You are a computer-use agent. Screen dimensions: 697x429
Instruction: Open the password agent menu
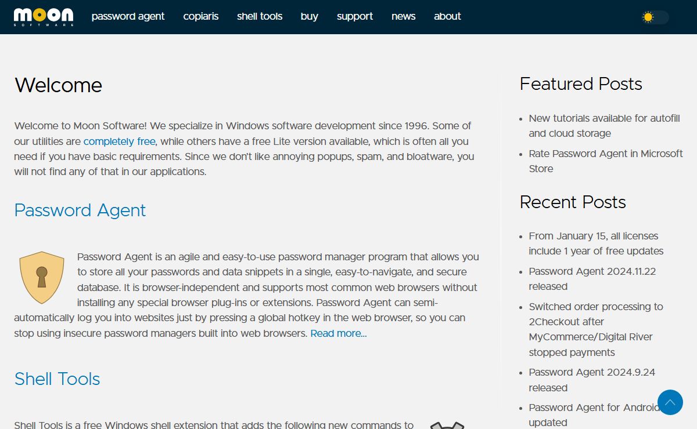tap(128, 16)
